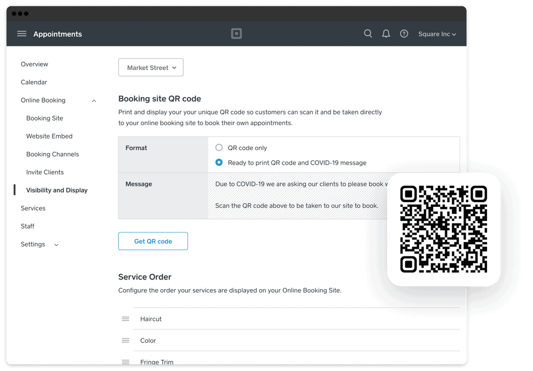
Task: Click the Booking site QR code heading
Action: (x=160, y=99)
